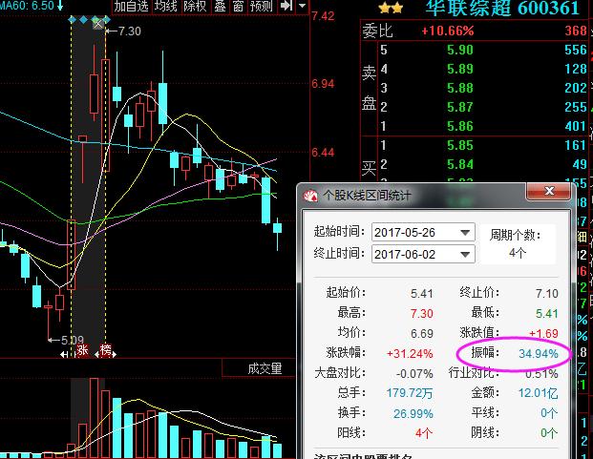The width and height of the screenshot is (593, 459).
Task: Toggle the 除权 ex-rights adjustment
Action: [x=195, y=7]
